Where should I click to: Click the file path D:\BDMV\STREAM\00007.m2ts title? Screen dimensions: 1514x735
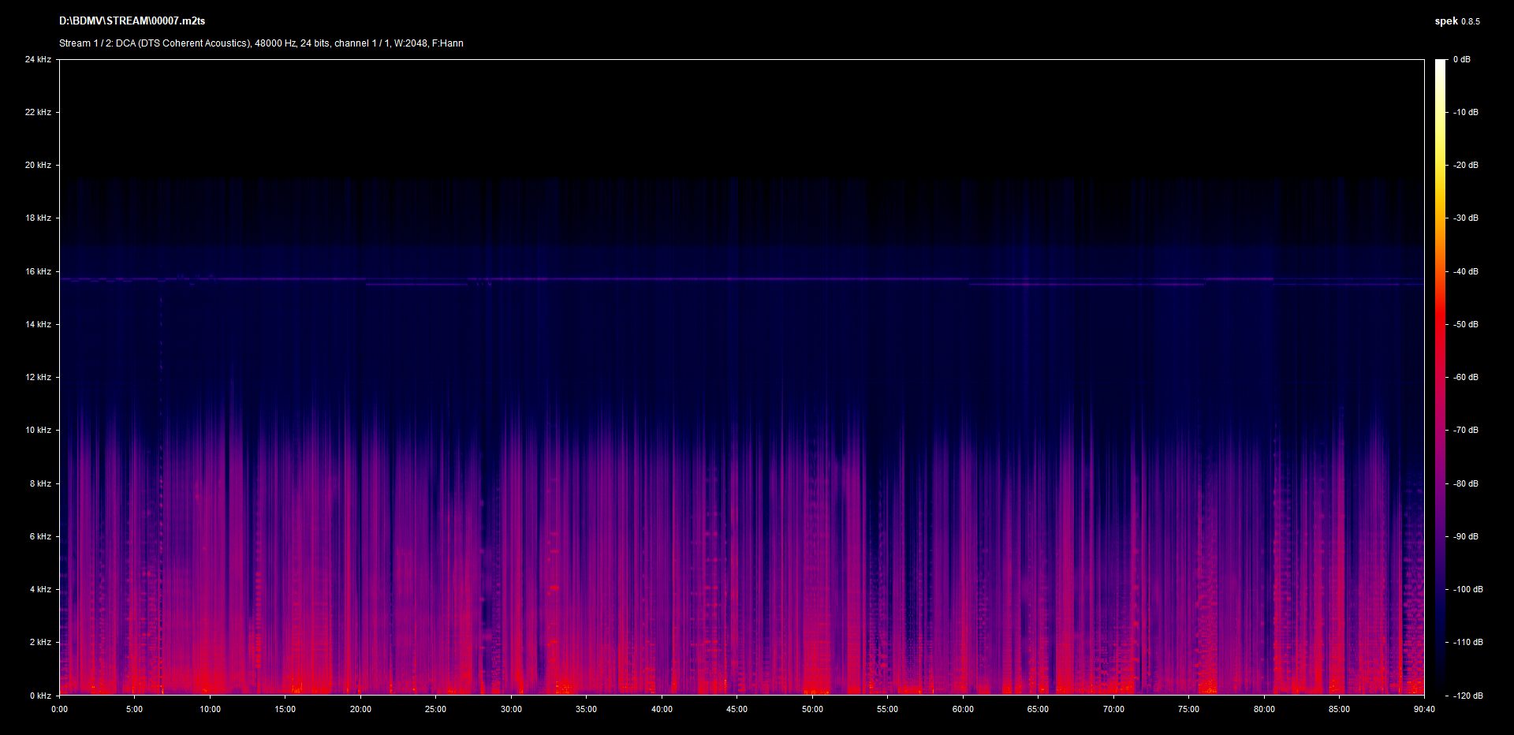click(132, 21)
